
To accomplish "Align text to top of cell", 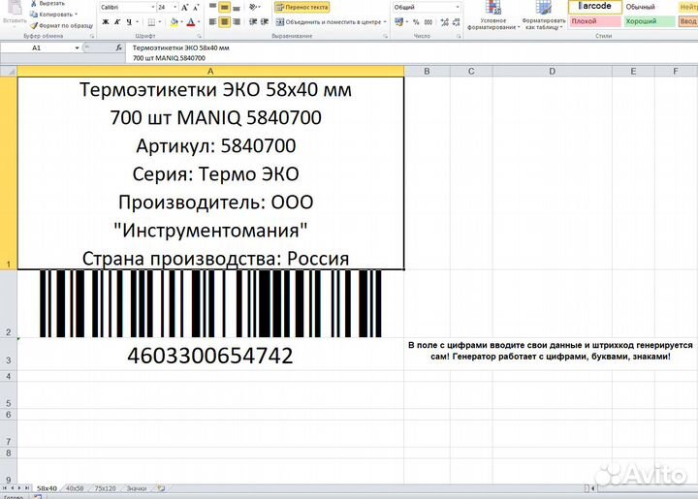I will click(x=212, y=7).
